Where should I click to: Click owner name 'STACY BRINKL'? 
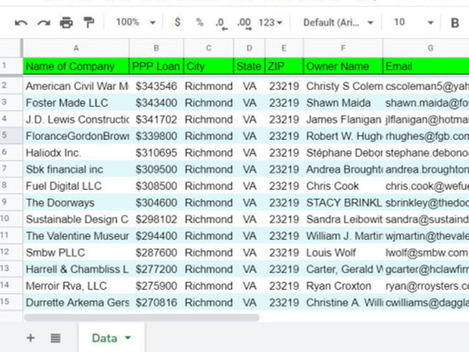(x=343, y=203)
